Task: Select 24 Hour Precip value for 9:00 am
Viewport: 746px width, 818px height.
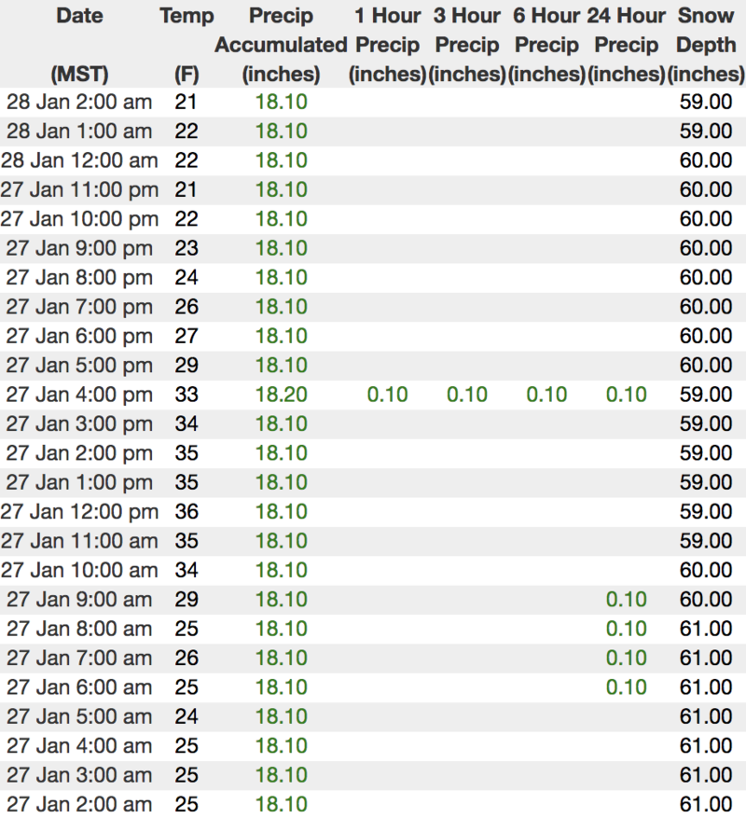Action: 626,600
